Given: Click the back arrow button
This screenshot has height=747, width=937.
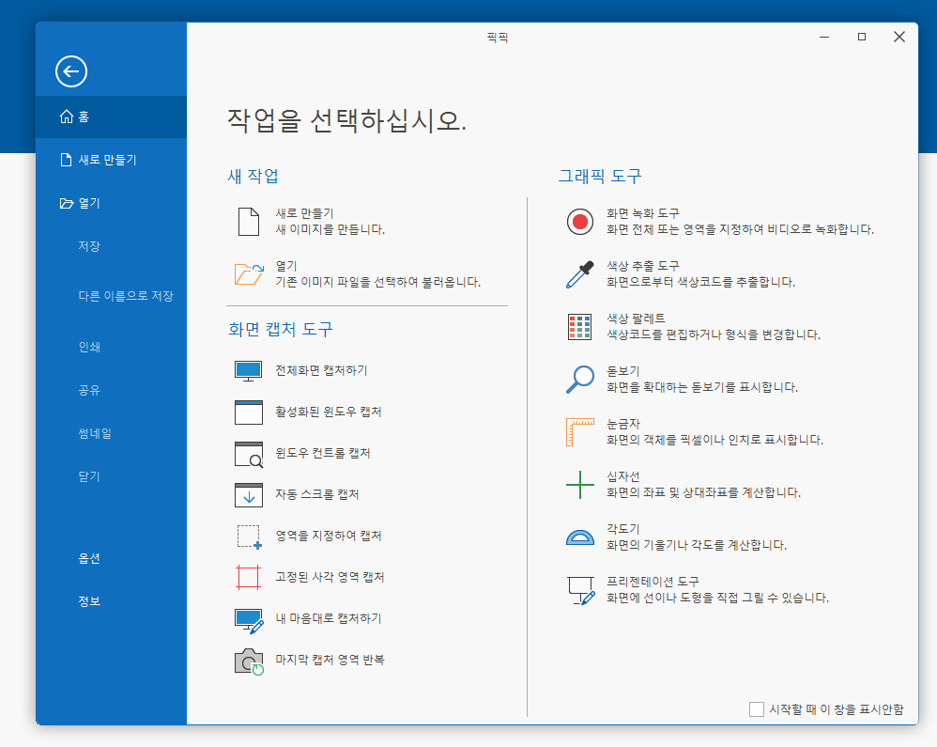Looking at the screenshot, I should pos(70,72).
